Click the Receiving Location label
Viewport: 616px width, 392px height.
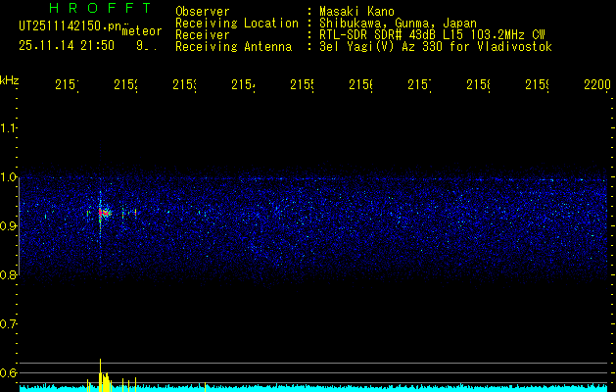[x=237, y=24]
